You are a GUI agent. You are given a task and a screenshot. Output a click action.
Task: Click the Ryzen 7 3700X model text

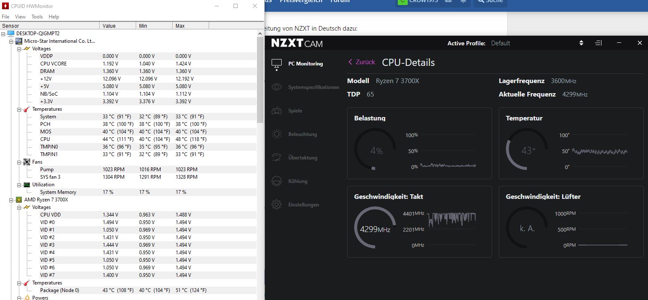pyautogui.click(x=397, y=81)
